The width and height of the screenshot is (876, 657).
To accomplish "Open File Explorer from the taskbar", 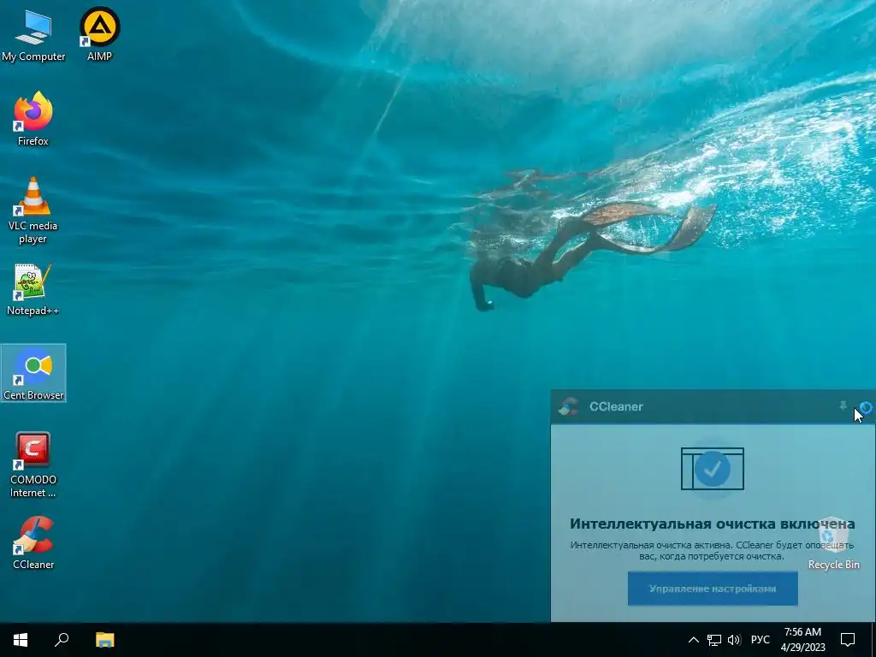I will tap(104, 640).
